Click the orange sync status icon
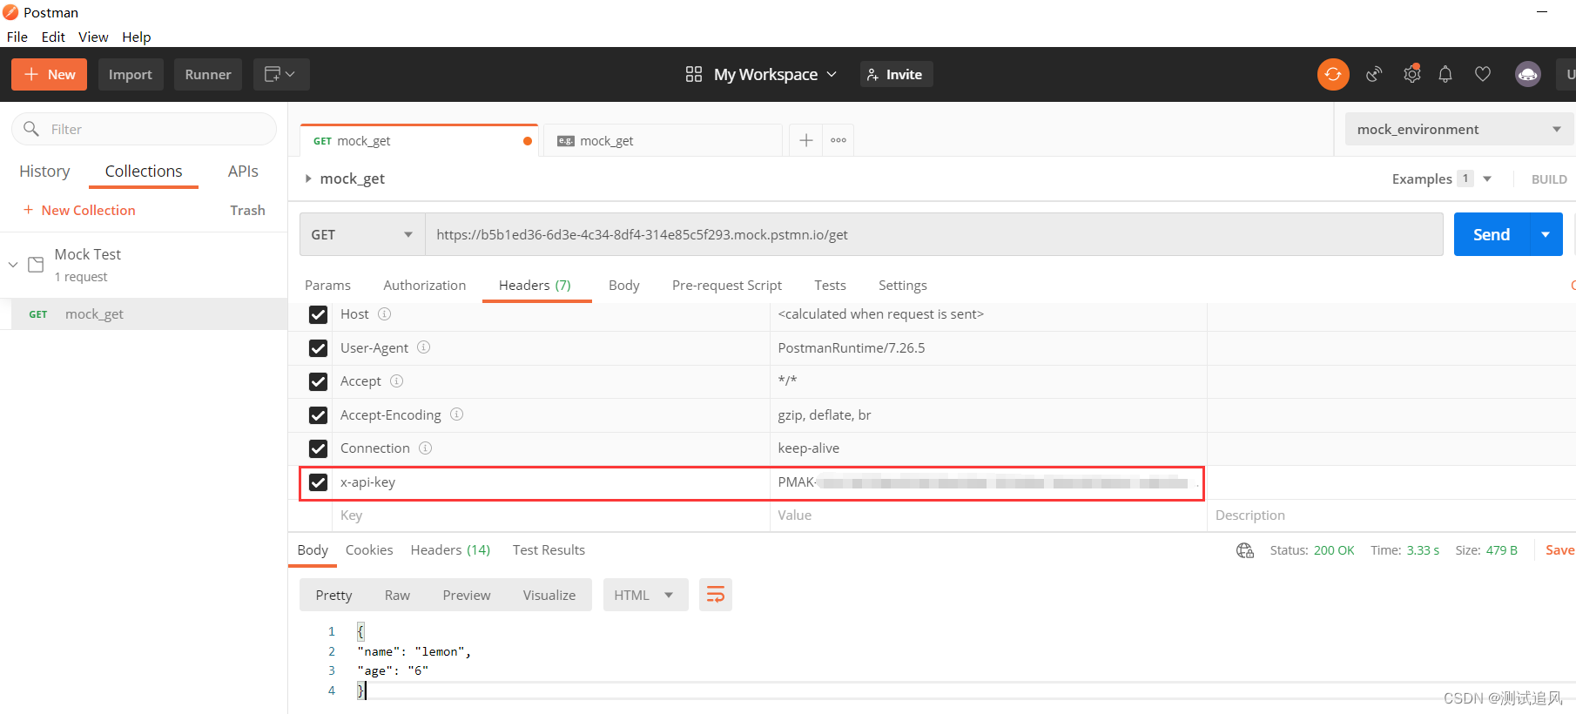Viewport: 1576px width, 714px height. (1333, 74)
